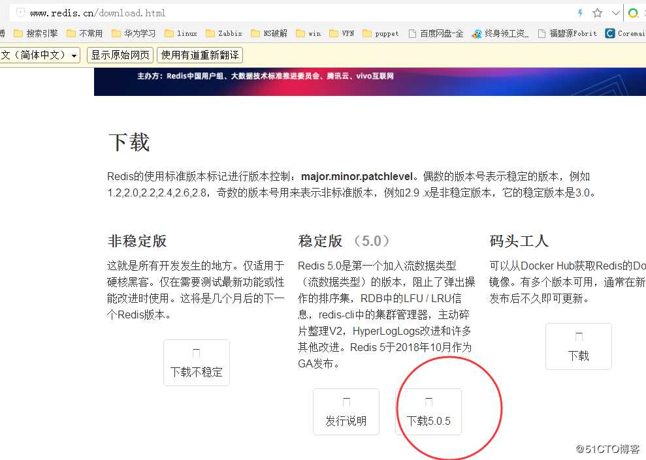Open the win bookmark folder
Viewport: 646px width, 460px height.
[308, 33]
